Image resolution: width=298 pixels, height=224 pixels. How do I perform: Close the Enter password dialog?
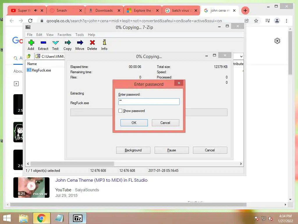(179, 83)
